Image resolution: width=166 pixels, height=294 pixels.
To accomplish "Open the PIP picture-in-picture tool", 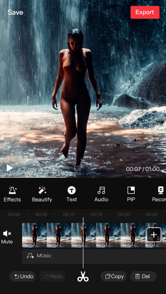I will [x=131, y=194].
